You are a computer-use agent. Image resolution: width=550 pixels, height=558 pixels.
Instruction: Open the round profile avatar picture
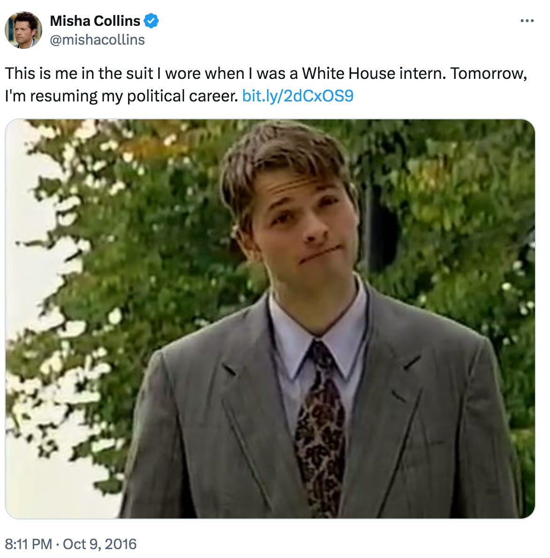pyautogui.click(x=23, y=30)
